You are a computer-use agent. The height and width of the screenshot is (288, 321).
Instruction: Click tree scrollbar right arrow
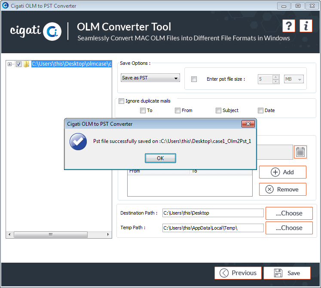point(108,234)
